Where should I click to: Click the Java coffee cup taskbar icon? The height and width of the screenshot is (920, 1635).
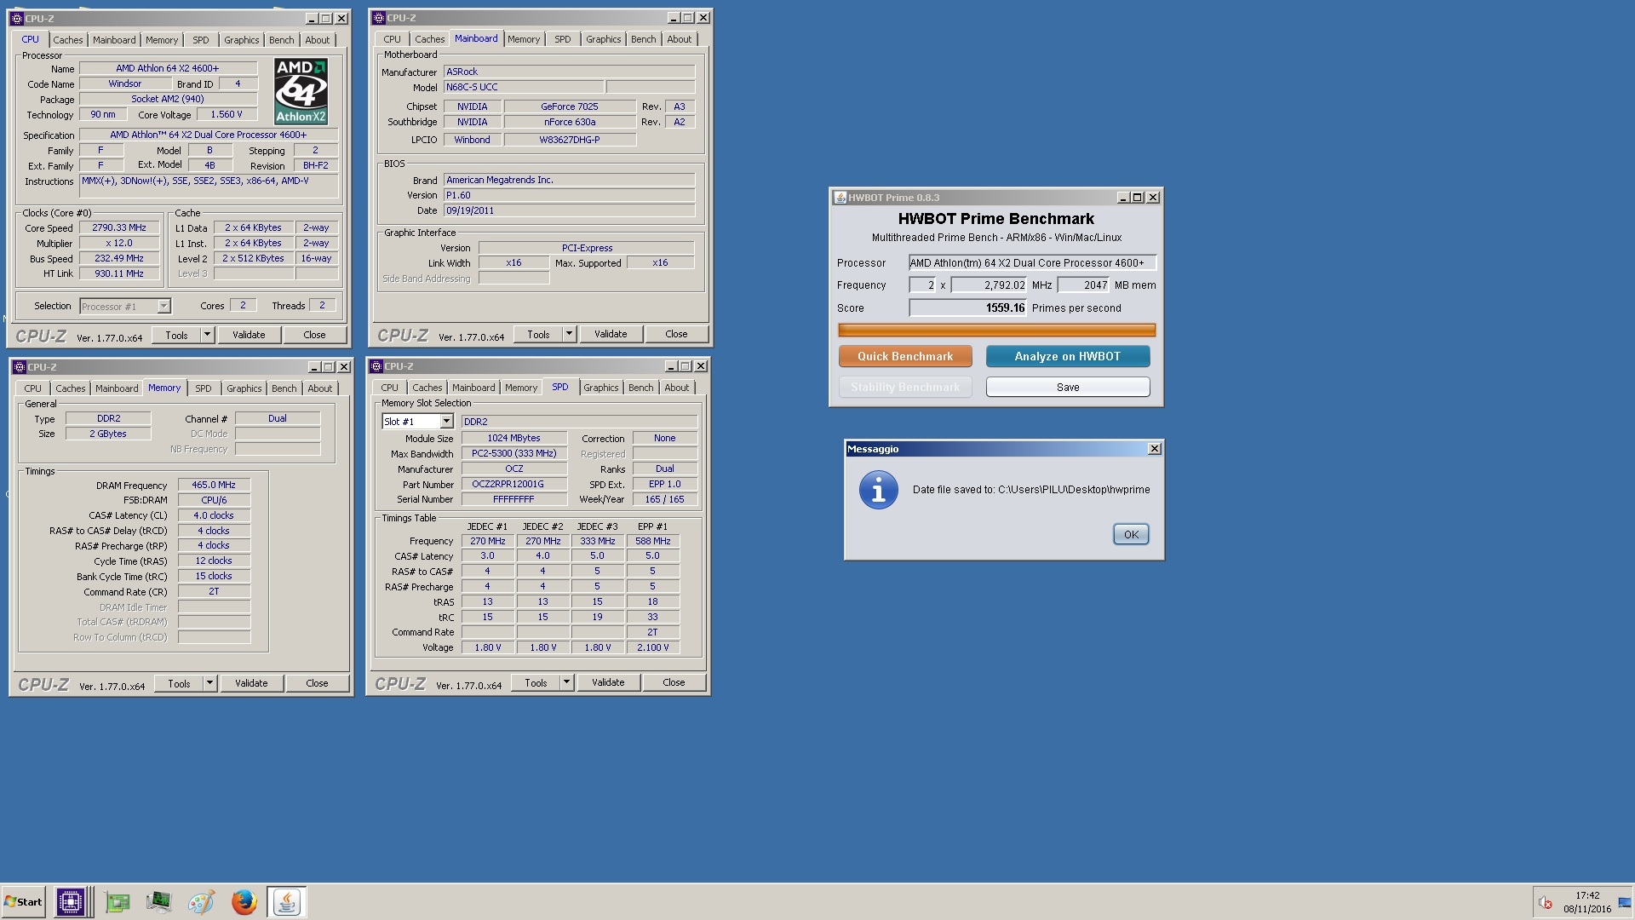[287, 902]
